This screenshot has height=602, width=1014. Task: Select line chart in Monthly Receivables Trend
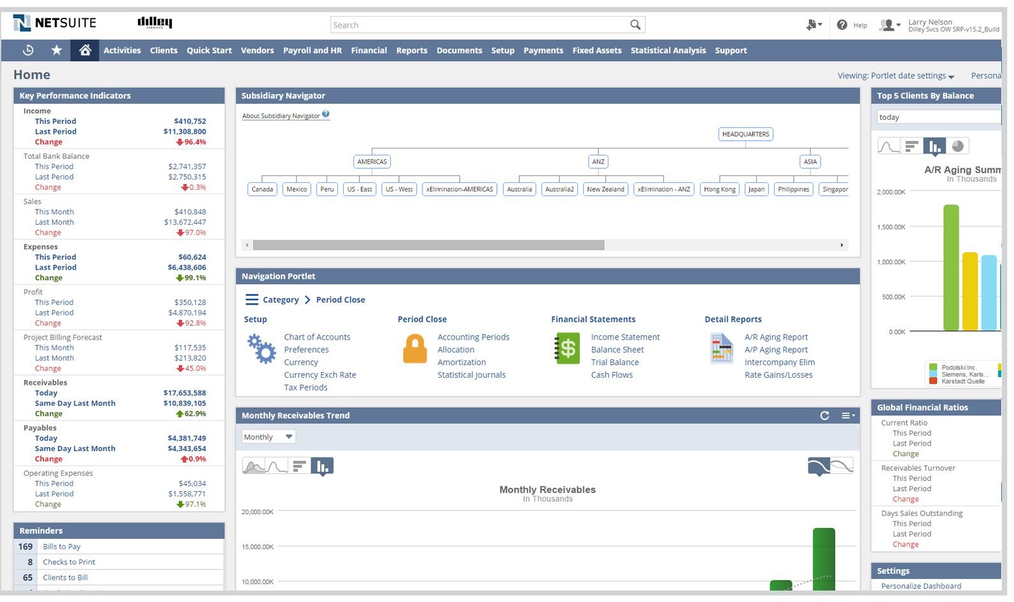[x=277, y=467]
